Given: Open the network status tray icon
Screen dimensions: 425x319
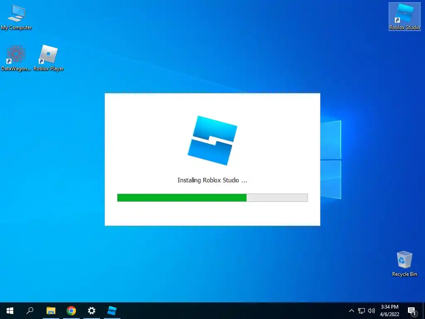Looking at the screenshot, I should (x=361, y=311).
